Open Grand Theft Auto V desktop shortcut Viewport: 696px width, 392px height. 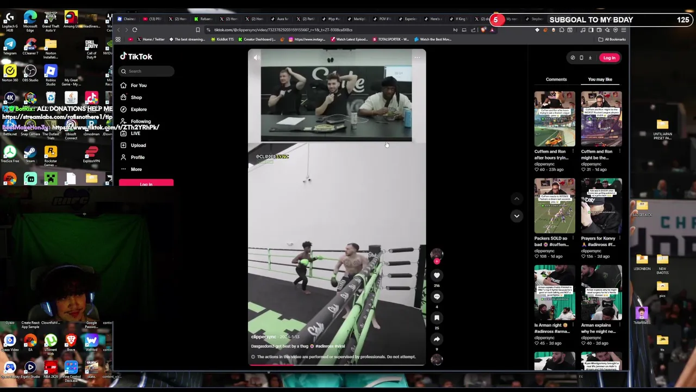pos(51,22)
